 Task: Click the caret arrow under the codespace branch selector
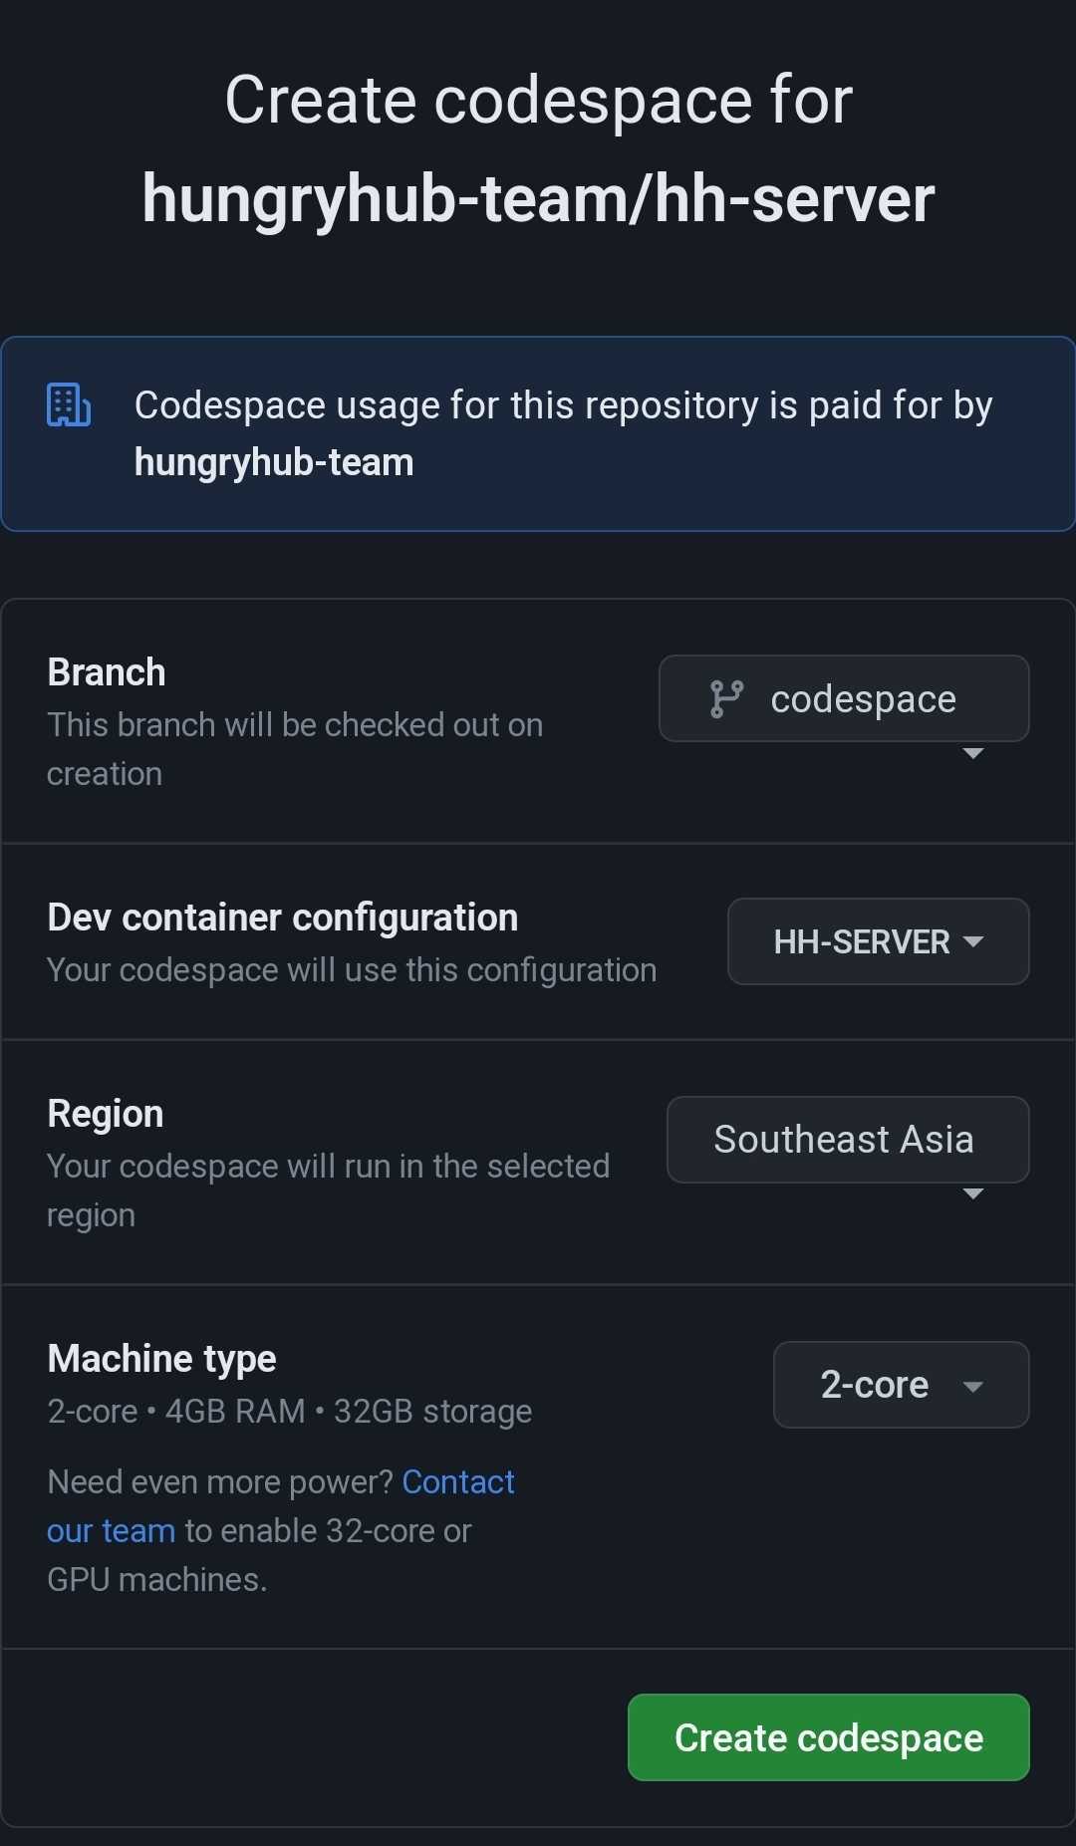pyautogui.click(x=973, y=753)
